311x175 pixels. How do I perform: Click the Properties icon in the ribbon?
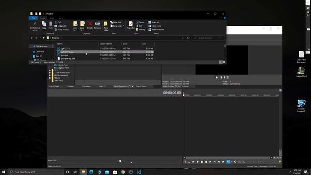coord(131,24)
